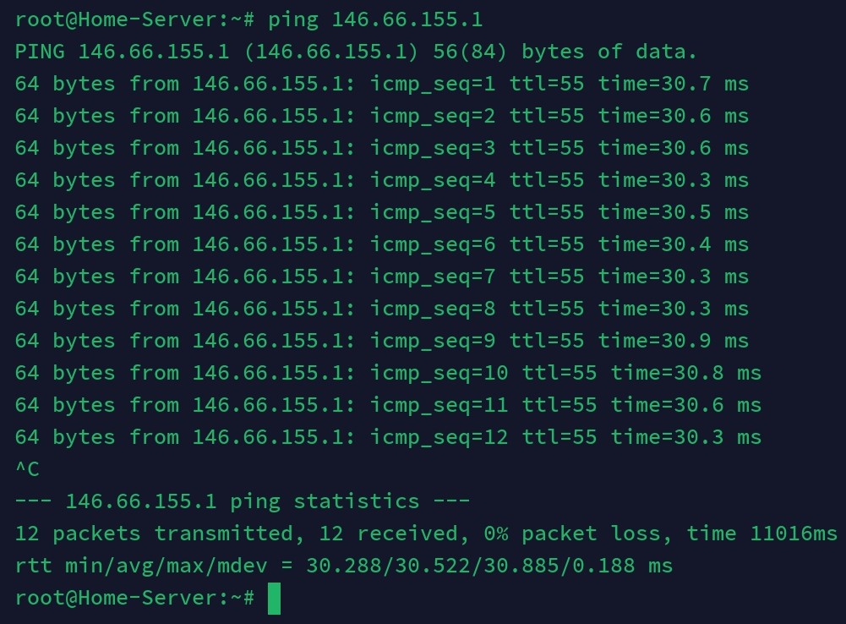Click the time=30.9 ms value

[x=673, y=341]
